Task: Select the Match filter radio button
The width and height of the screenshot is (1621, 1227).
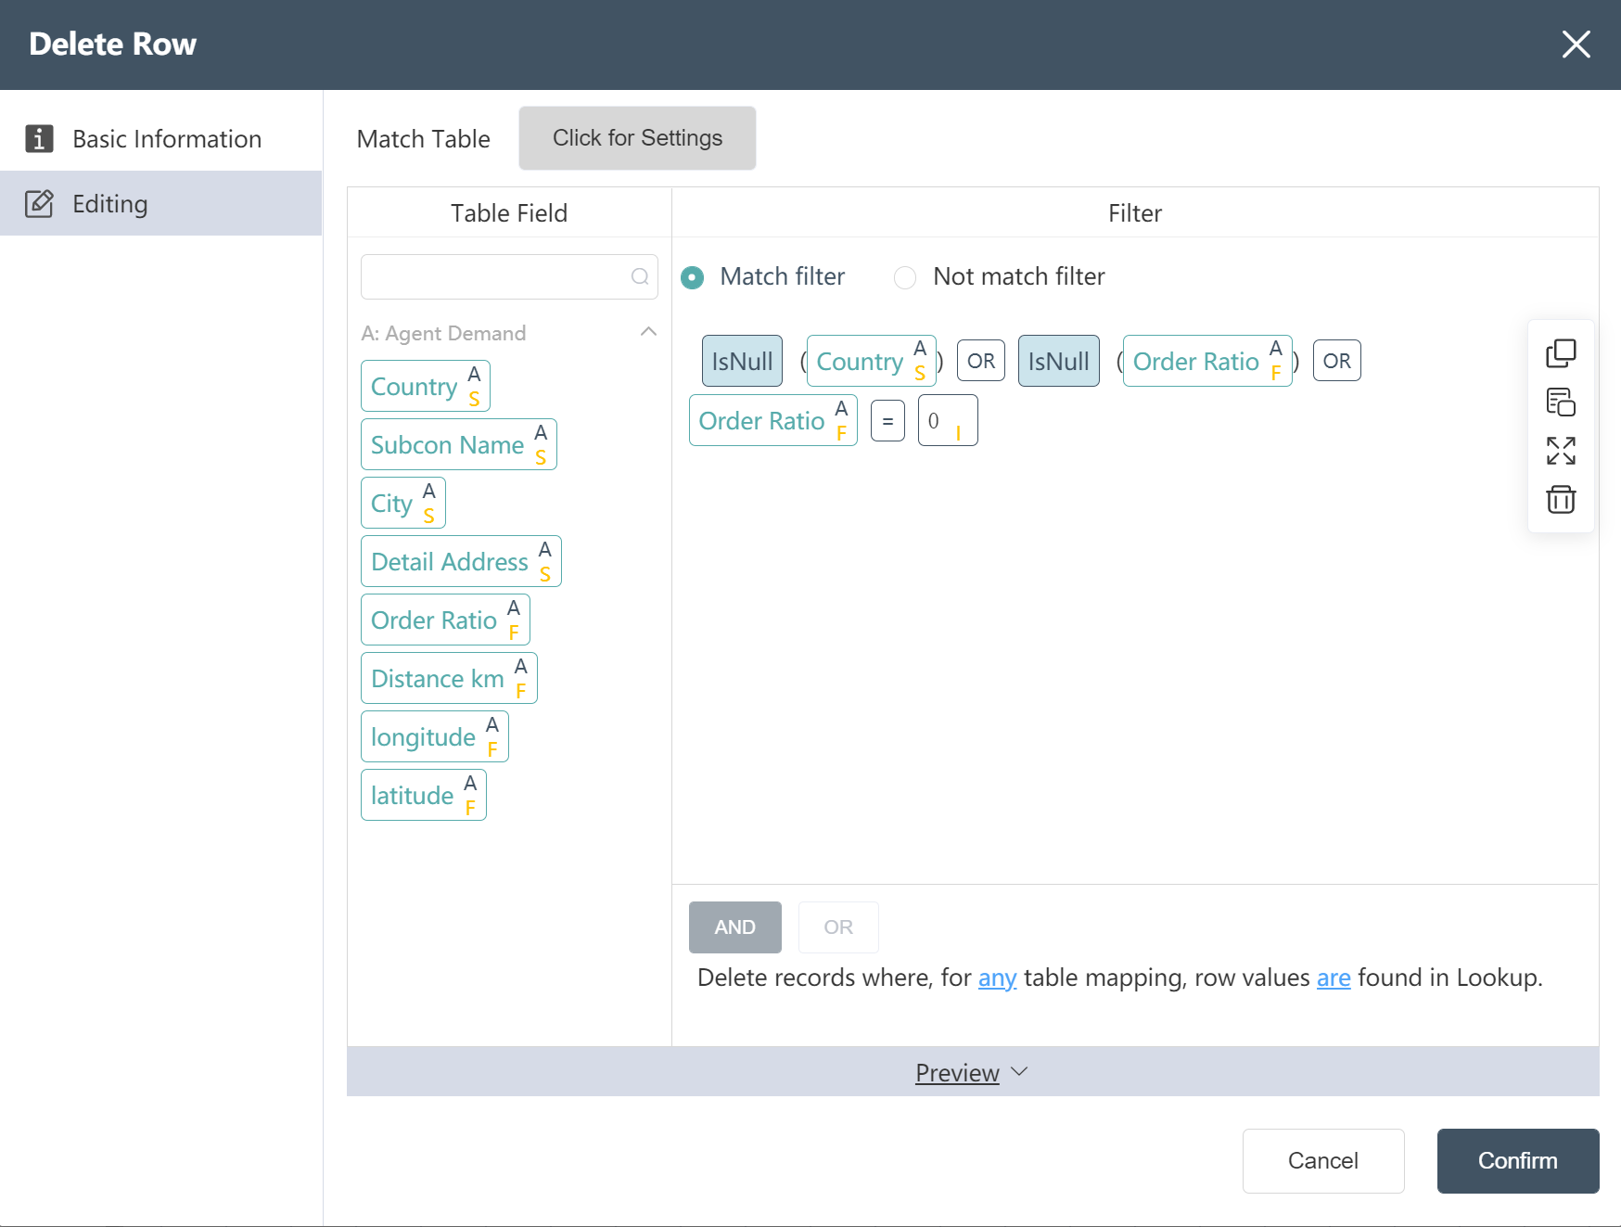Action: click(x=692, y=277)
